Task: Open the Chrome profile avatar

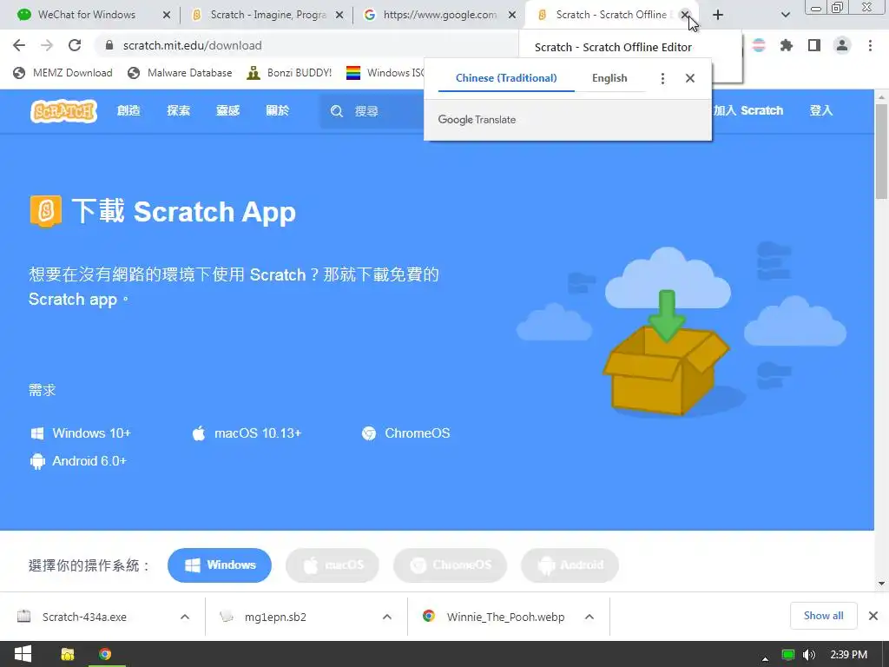Action: click(x=842, y=45)
